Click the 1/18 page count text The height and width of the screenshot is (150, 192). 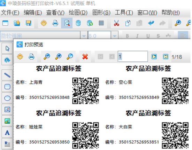pos(177,57)
